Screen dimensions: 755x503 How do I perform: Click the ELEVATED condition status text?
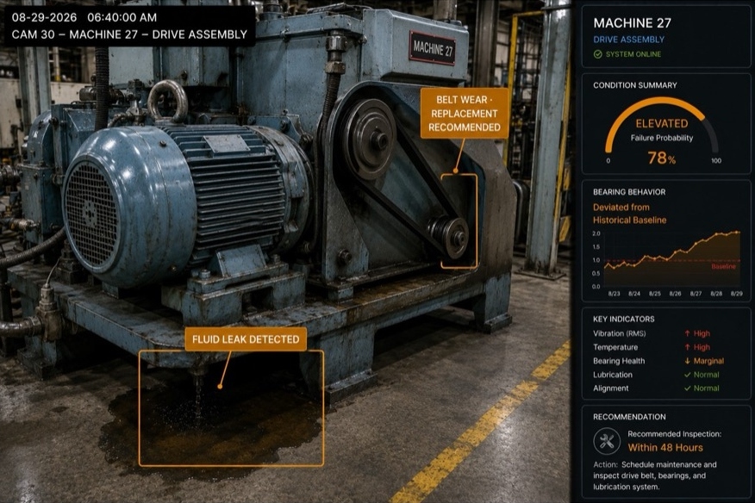click(x=662, y=124)
